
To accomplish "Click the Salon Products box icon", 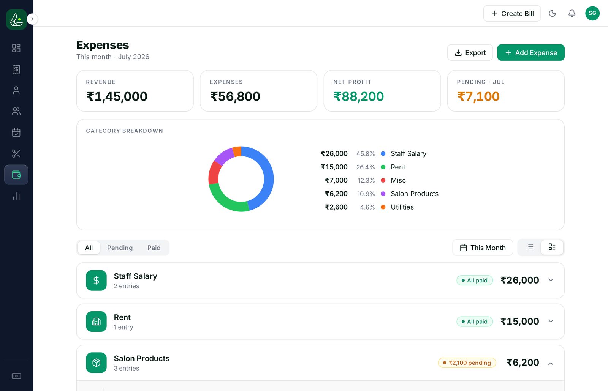I will coord(96,363).
